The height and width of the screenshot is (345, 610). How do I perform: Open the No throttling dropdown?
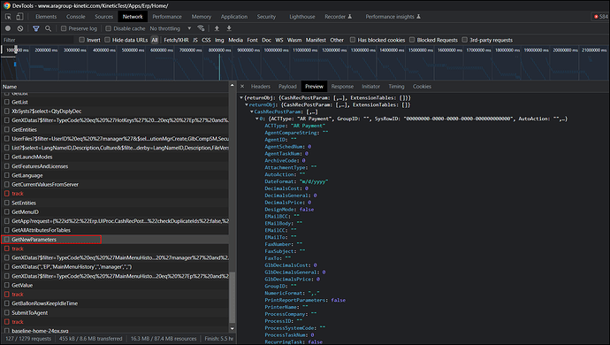pyautogui.click(x=171, y=28)
